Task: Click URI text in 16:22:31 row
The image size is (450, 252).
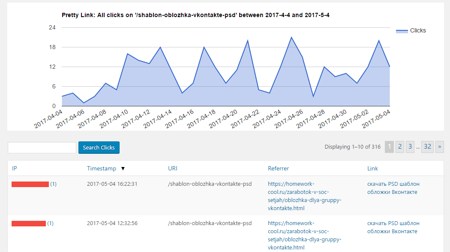Action: pyautogui.click(x=210, y=184)
